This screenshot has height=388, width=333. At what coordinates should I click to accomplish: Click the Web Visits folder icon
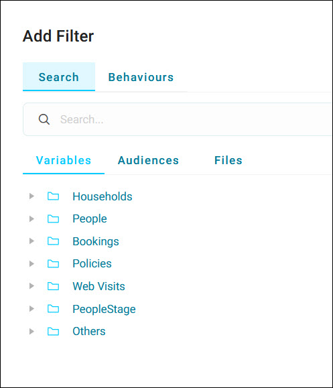click(53, 286)
